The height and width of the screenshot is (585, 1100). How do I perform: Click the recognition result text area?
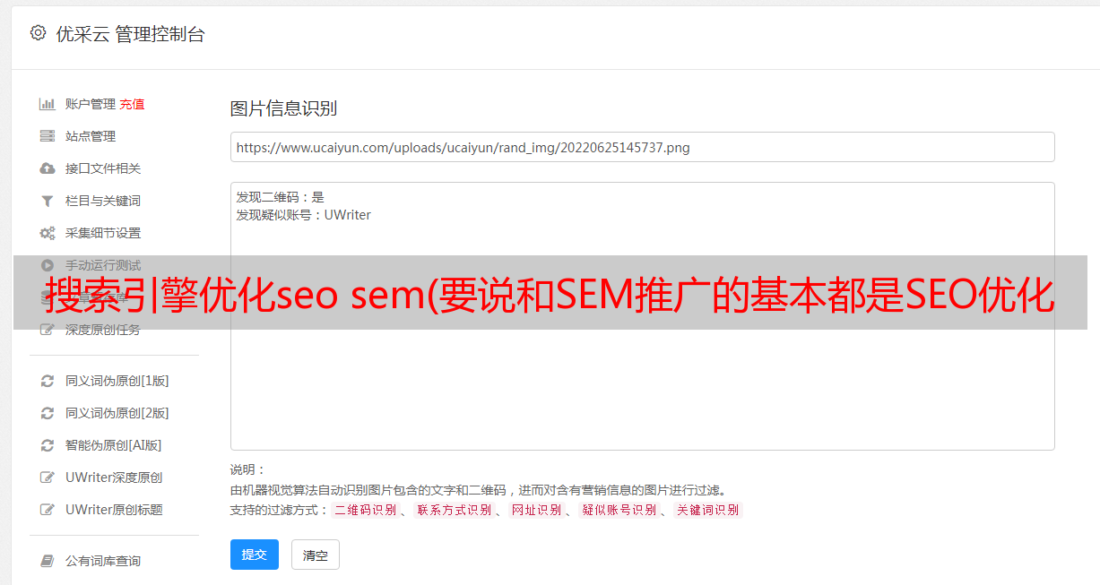point(642,315)
